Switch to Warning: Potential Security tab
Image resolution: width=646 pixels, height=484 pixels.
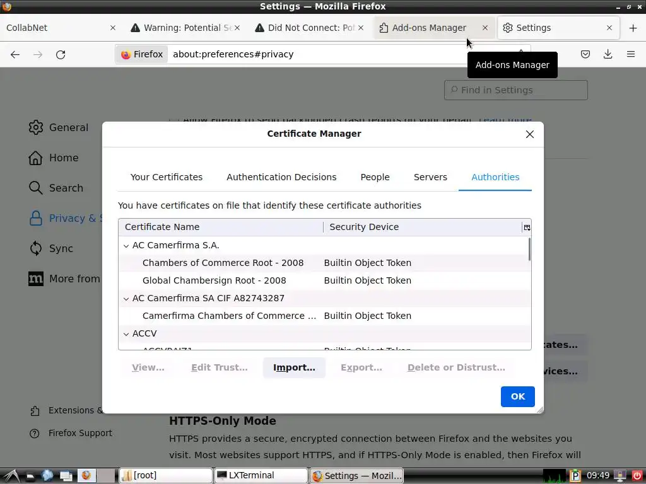click(185, 28)
